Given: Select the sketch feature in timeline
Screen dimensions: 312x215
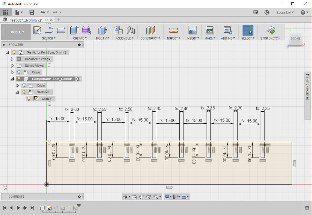Looking at the screenshot, I should 49,208.
